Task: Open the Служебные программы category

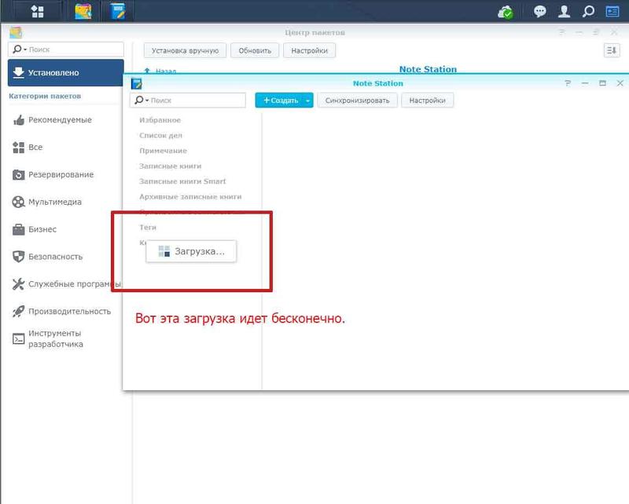Action: coord(67,284)
